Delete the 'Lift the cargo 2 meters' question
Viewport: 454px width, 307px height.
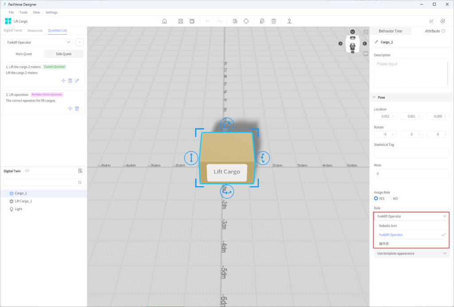(70, 80)
